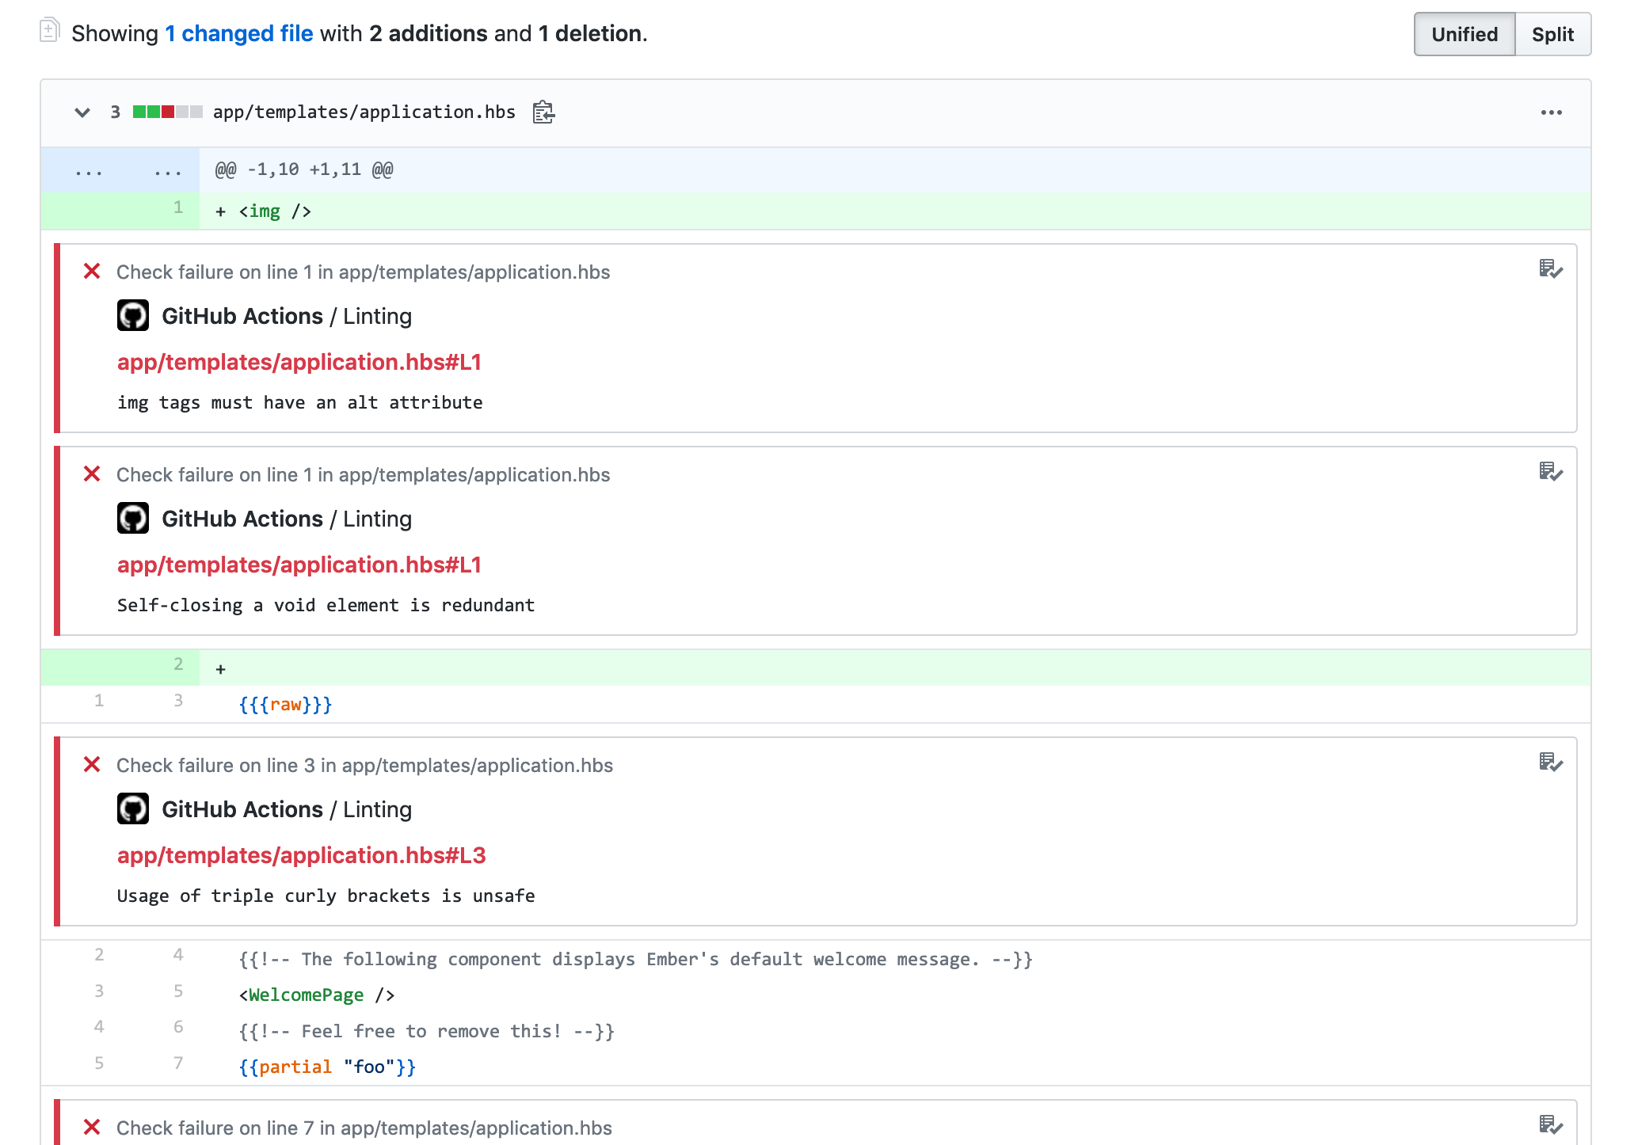Open the app/templates/application.hbs file title
Image resolution: width=1638 pixels, height=1145 pixels.
(x=364, y=112)
